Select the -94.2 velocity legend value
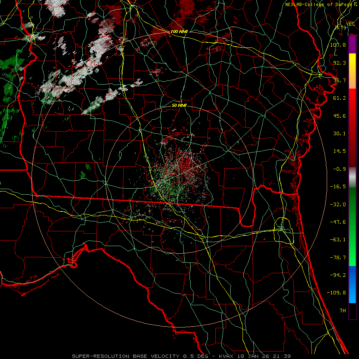The width and height of the screenshot is (359, 359). (338, 275)
